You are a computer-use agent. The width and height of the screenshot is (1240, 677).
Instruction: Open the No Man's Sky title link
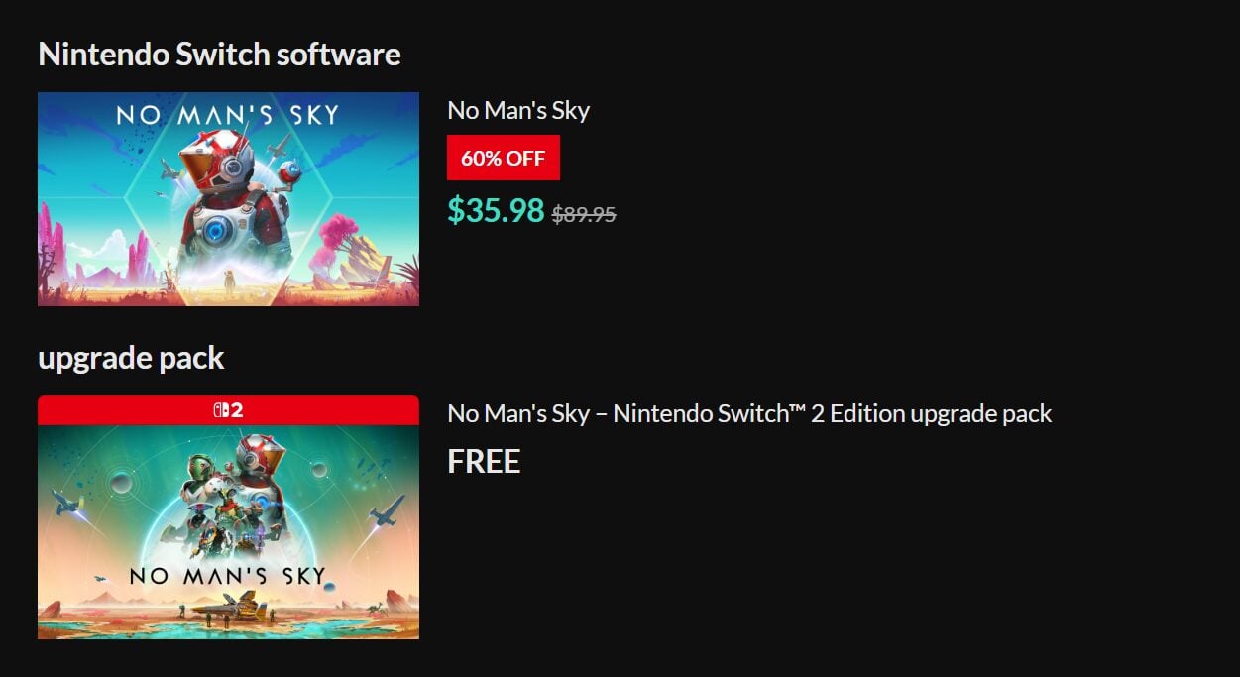[x=518, y=110]
